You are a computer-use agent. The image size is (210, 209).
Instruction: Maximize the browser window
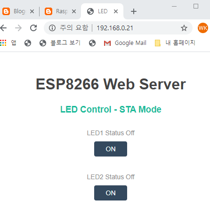click(196, 6)
